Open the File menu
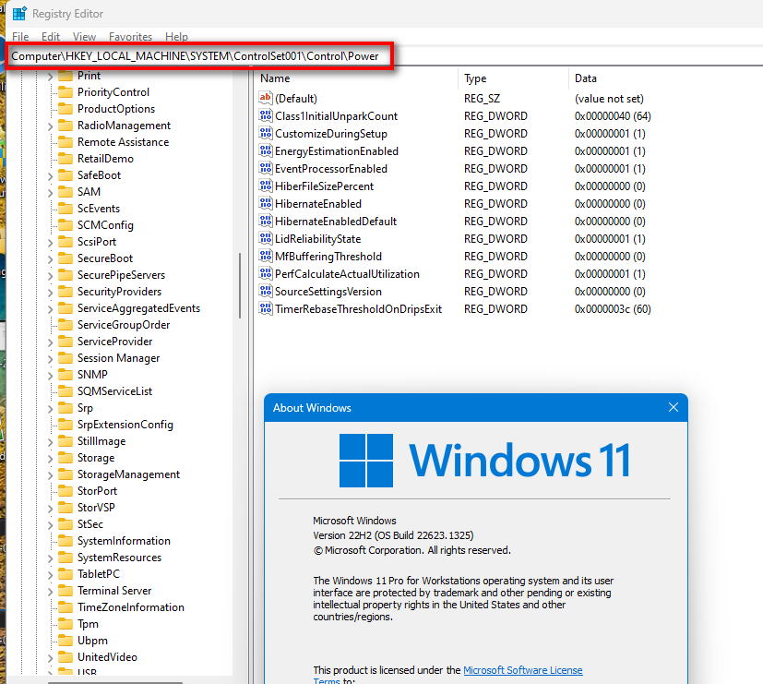 pos(20,37)
